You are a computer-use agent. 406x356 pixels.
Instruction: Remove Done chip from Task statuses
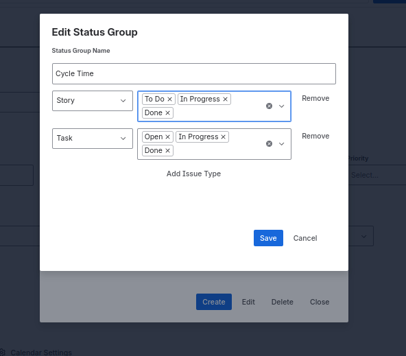click(x=167, y=150)
